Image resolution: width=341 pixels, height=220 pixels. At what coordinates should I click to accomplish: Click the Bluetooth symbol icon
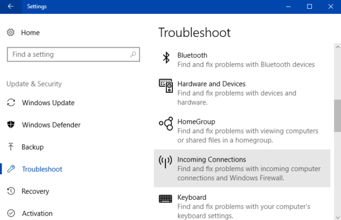(x=166, y=58)
